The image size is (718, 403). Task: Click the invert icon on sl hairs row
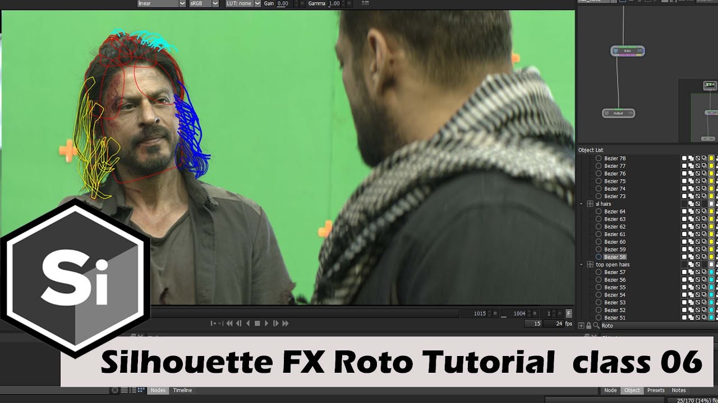(x=698, y=204)
